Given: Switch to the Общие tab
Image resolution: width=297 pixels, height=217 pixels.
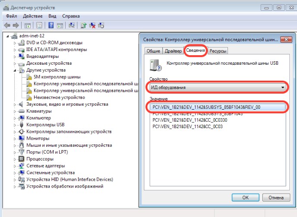Looking at the screenshot, I should pos(153,51).
